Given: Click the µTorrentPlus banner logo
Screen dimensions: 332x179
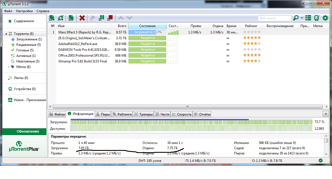Looking at the screenshot, I should [24, 146].
